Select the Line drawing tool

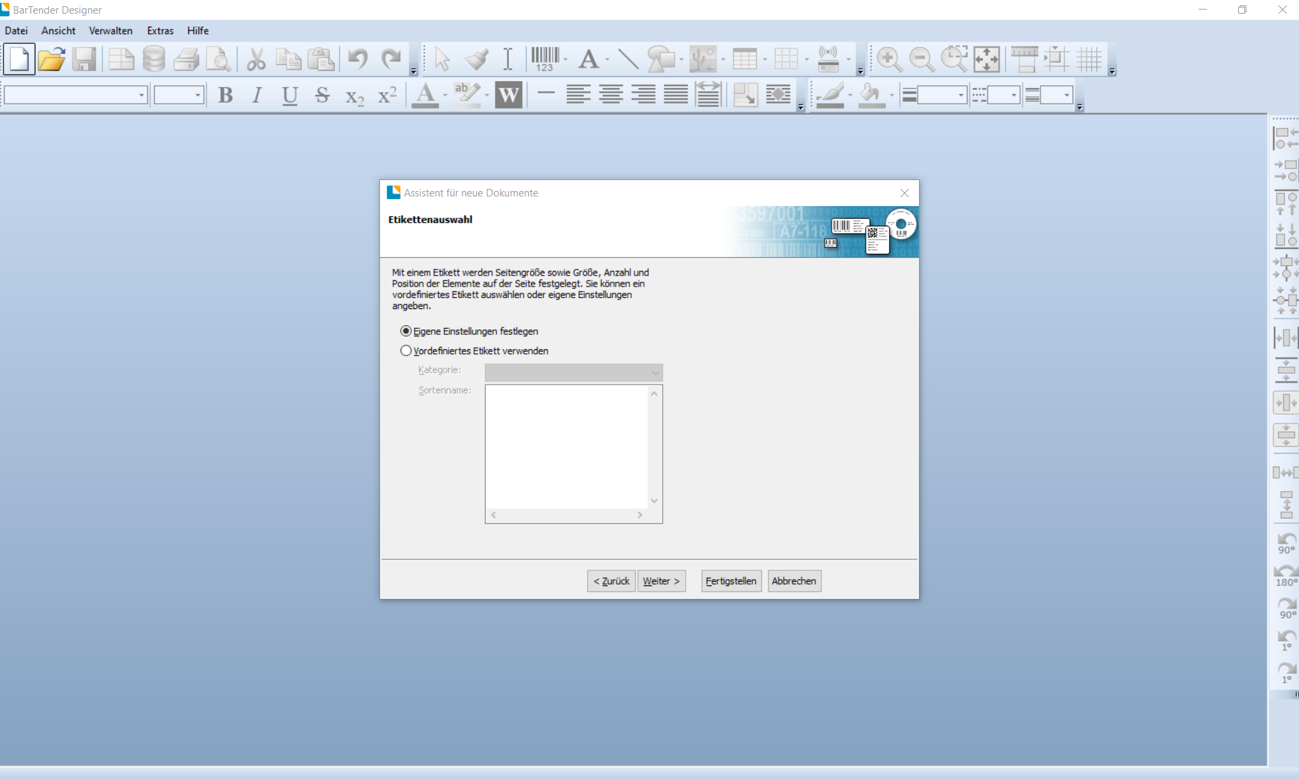point(628,59)
